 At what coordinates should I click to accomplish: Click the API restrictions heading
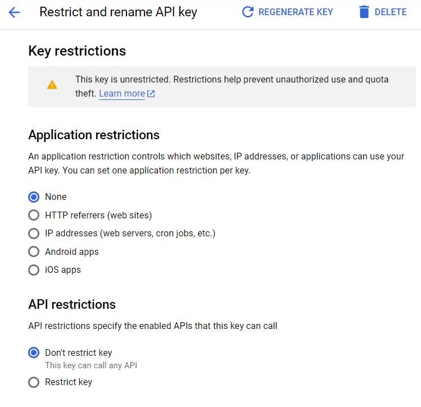click(72, 304)
